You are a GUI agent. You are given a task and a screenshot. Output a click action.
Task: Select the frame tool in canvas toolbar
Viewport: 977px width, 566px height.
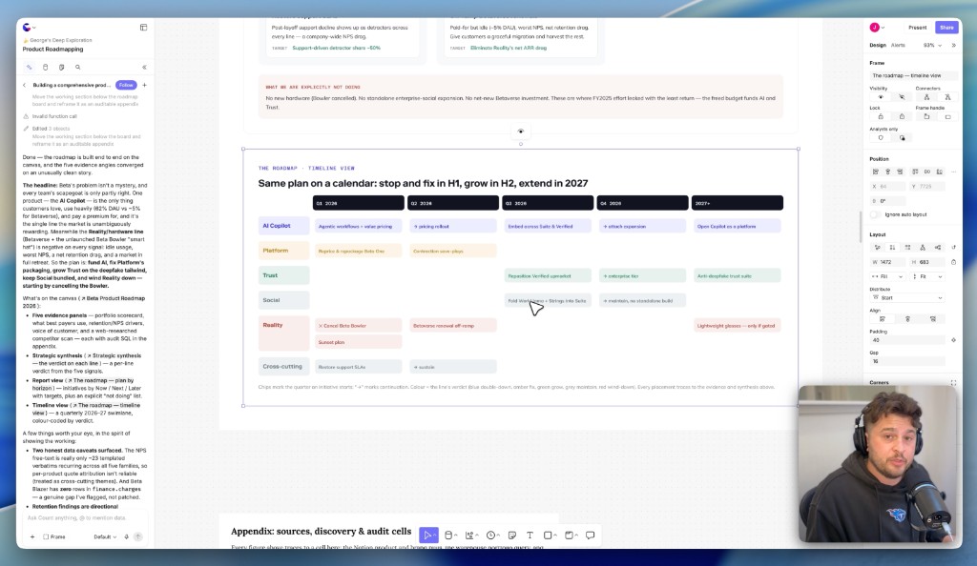coord(570,535)
